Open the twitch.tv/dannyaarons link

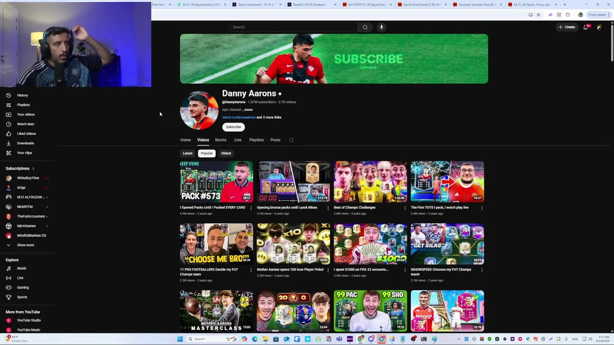238,117
